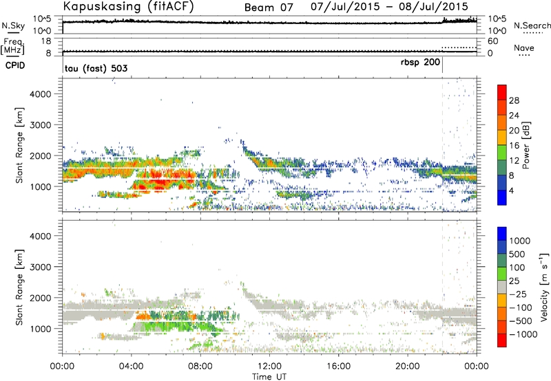This screenshot has width=551, height=381.
Task: Click the 'Slant Range [km]' label of power panel
Action: click(x=19, y=145)
